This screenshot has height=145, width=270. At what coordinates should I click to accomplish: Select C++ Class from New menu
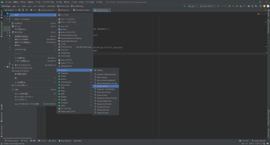point(74,15)
